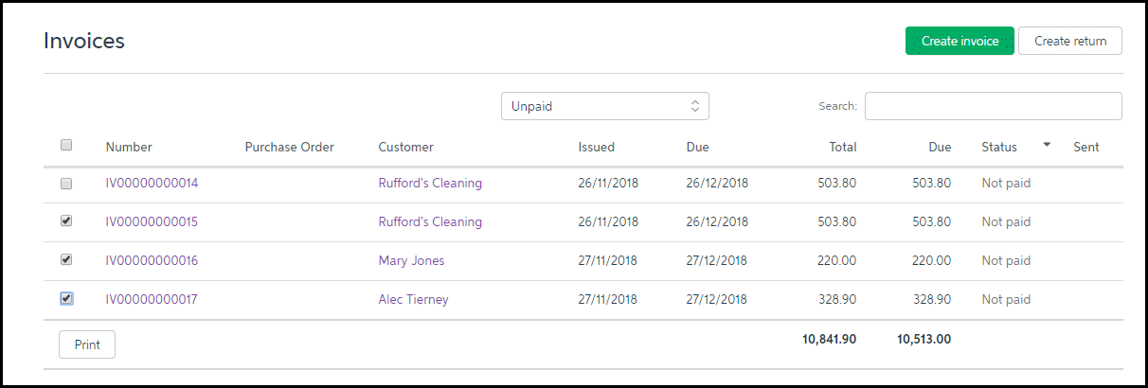Uncheck invoice IV00000000016 checkbox
The height and width of the screenshot is (388, 1148).
point(66,259)
